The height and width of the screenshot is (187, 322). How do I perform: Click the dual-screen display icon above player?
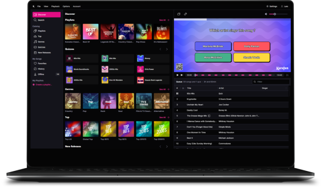(178, 14)
